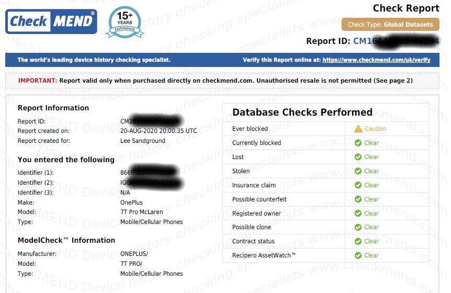Click the Report created for: label
This screenshot has height=293, width=451.
pos(44,141)
